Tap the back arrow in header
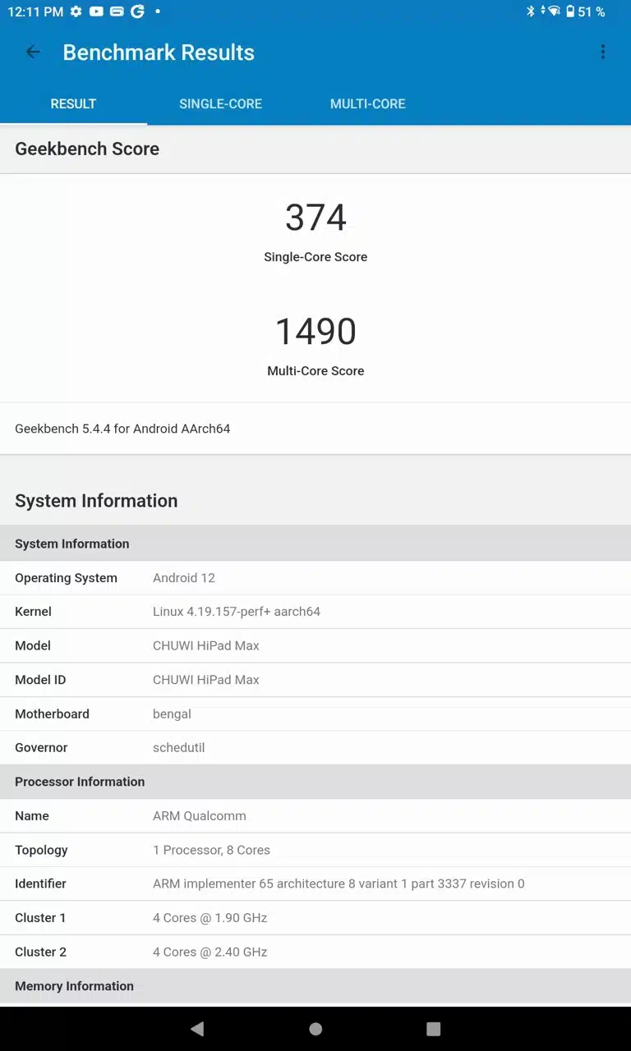Image resolution: width=631 pixels, height=1051 pixels. pyautogui.click(x=33, y=53)
